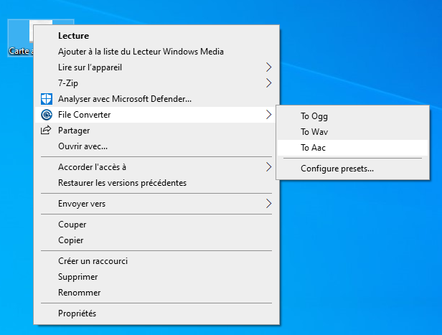442x335 pixels.
Task: Convert the file with 'To Wav'
Action: click(314, 132)
